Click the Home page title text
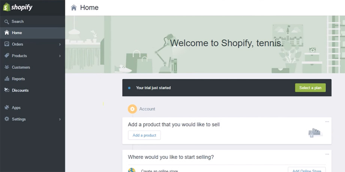Image resolution: width=345 pixels, height=172 pixels. pos(89,7)
